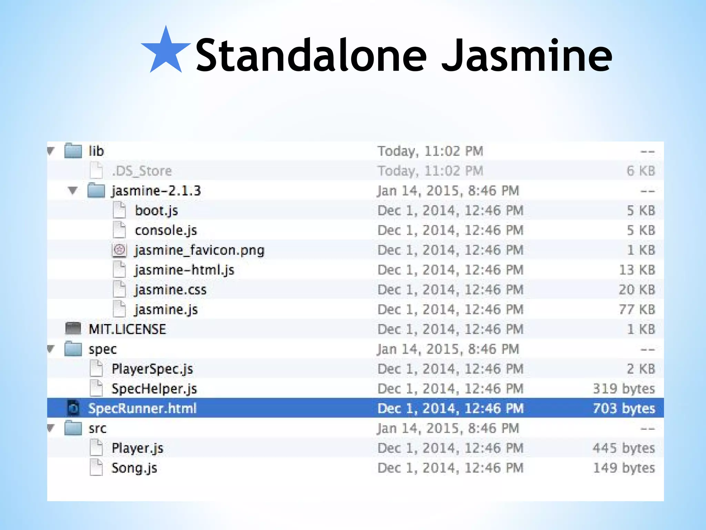The width and height of the screenshot is (706, 530).
Task: Click the src folder icon
Action: pyautogui.click(x=73, y=428)
